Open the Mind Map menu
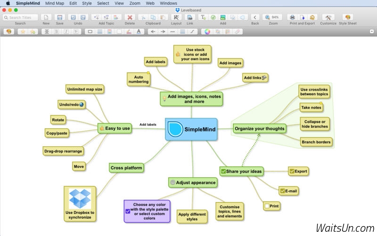The width and height of the screenshot is (377, 236). tap(55, 3)
